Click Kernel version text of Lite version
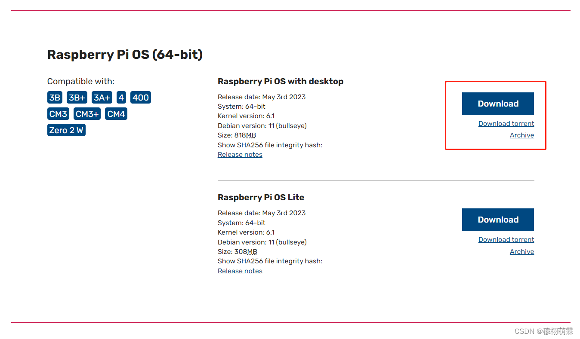 click(246, 232)
